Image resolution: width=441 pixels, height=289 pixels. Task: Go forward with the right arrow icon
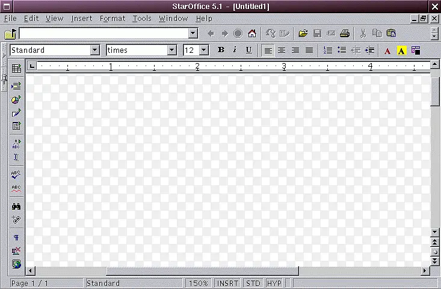(x=224, y=34)
